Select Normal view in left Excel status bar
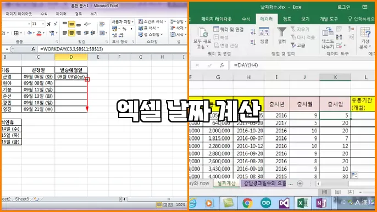The height and width of the screenshot is (212, 377). coord(159,204)
